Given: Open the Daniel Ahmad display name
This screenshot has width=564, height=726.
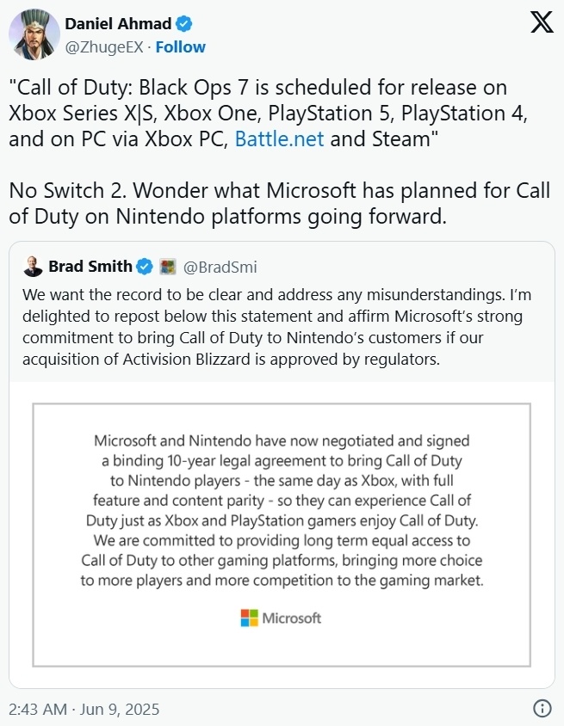Looking at the screenshot, I should click(x=118, y=23).
